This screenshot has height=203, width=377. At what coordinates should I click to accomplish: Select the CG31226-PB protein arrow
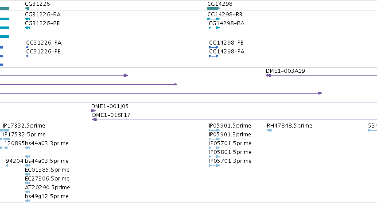point(27,56)
